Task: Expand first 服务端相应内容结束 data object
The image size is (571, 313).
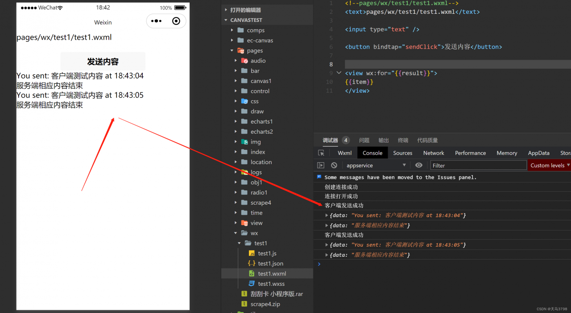Action: point(327,226)
